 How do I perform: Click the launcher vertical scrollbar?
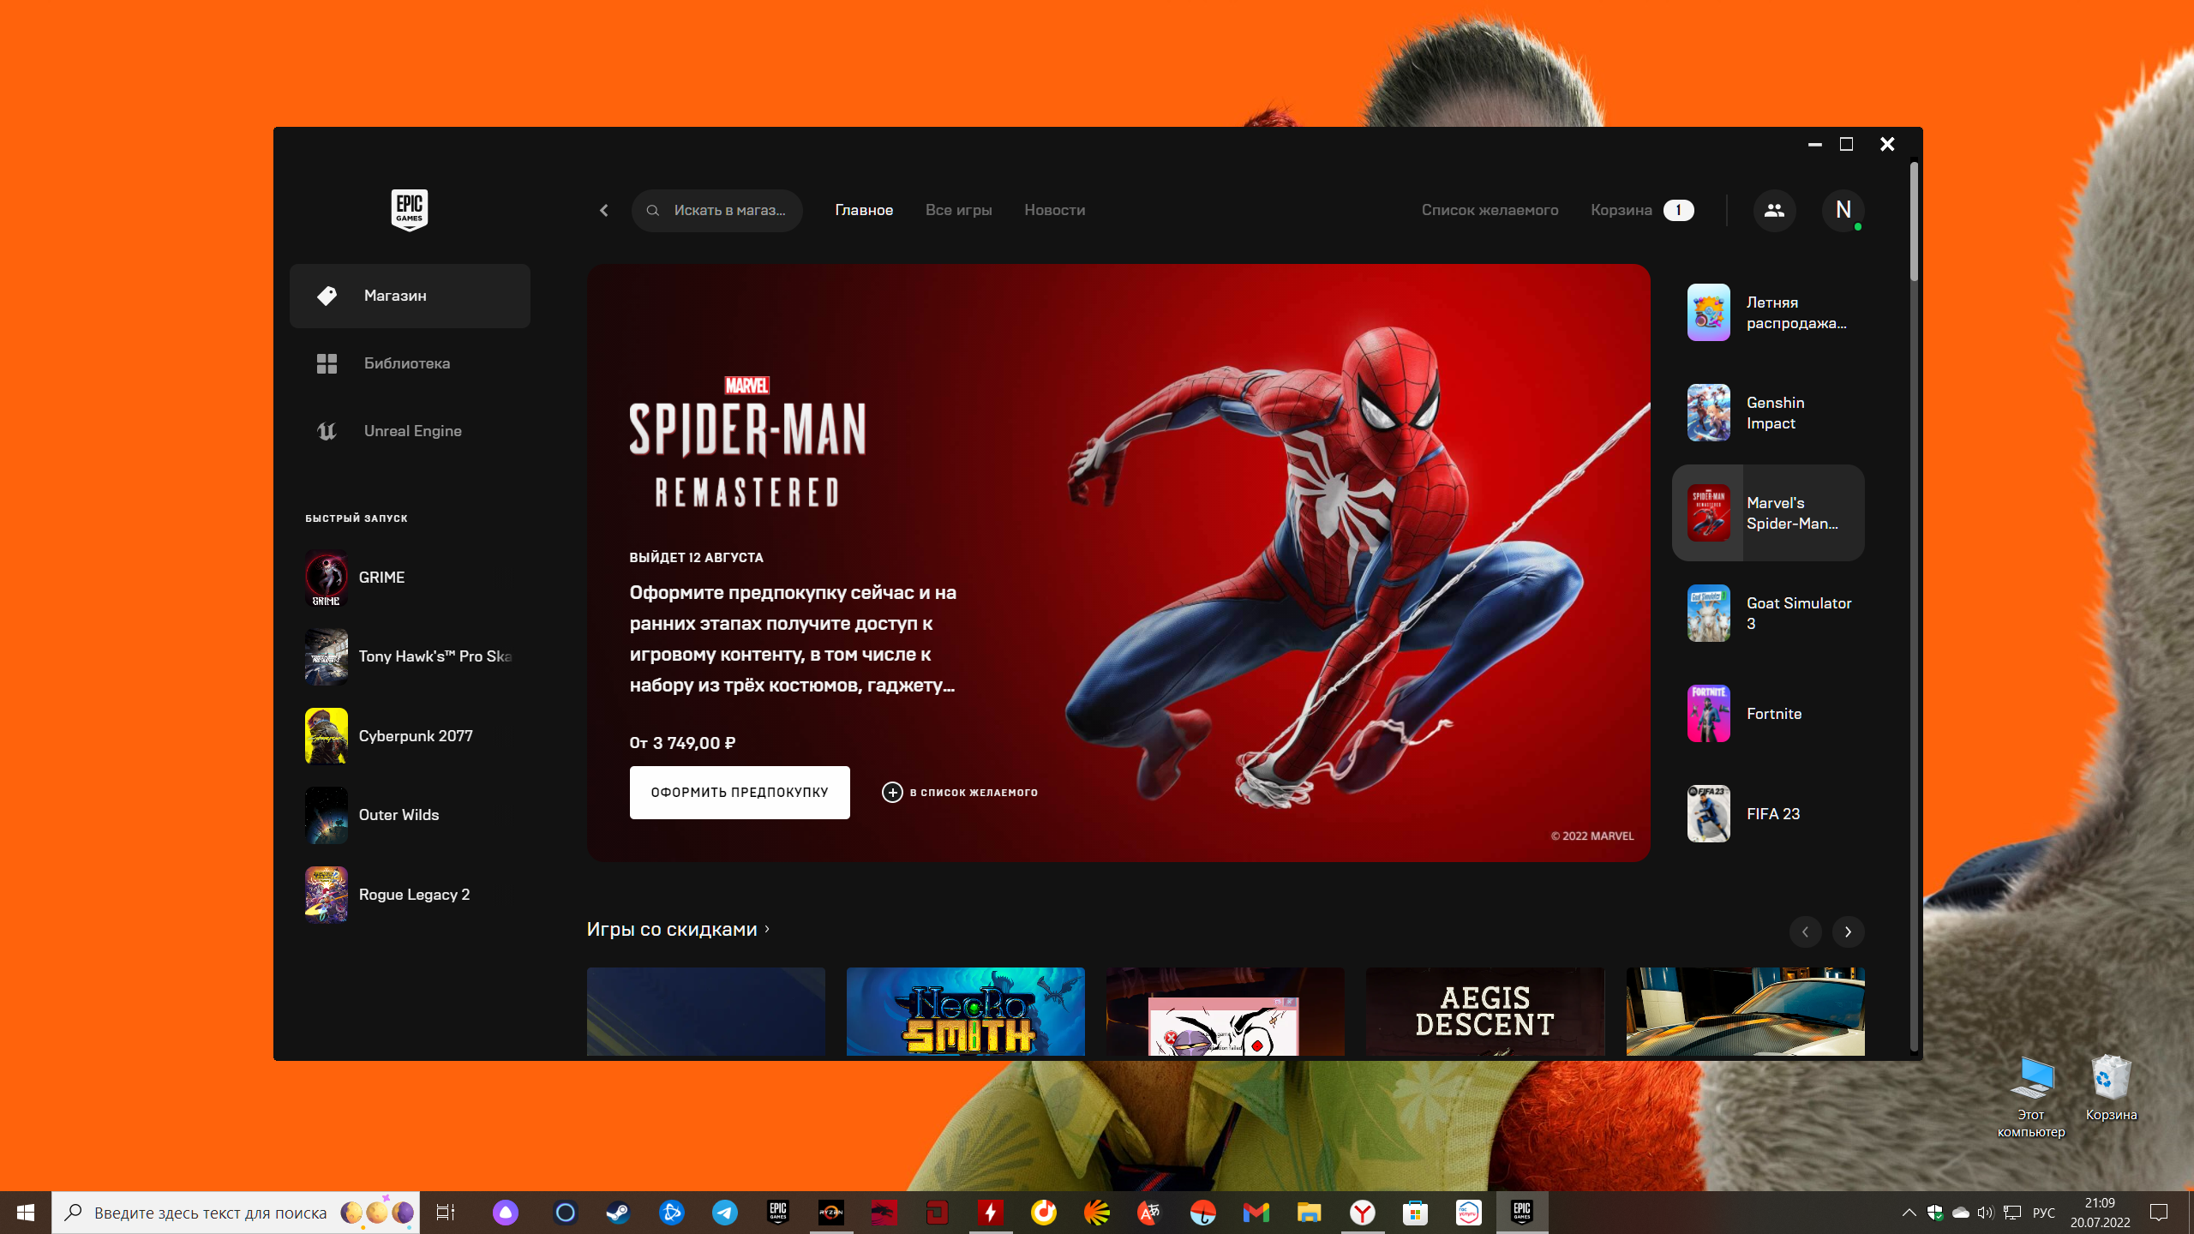click(x=1914, y=221)
